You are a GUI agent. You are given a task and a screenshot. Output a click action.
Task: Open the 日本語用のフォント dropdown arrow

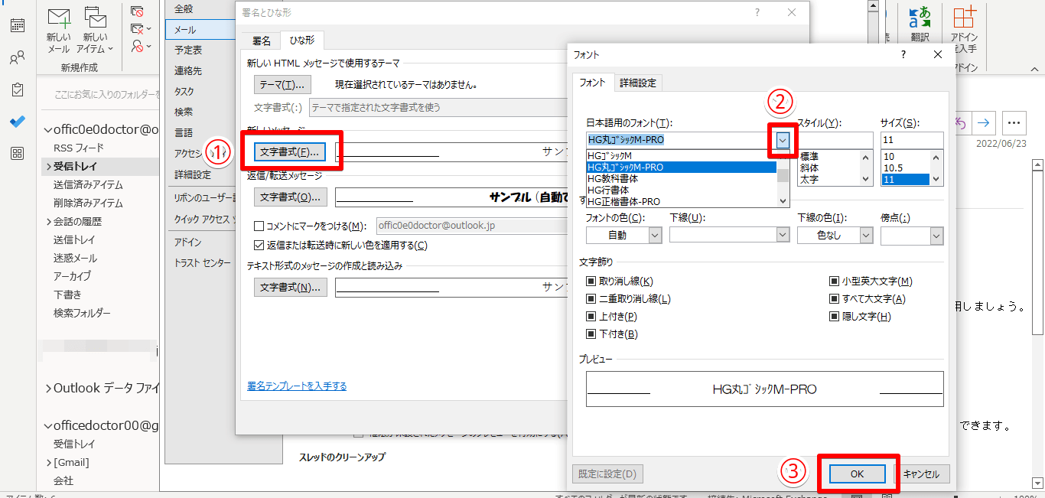coord(783,141)
